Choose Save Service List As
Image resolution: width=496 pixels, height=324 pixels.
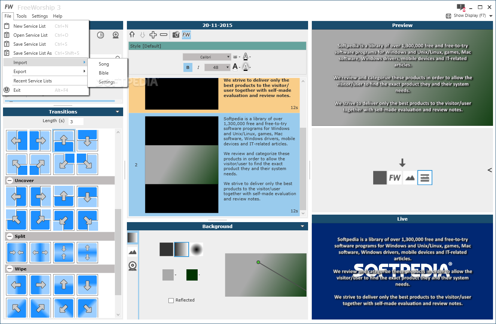pyautogui.click(x=46, y=53)
